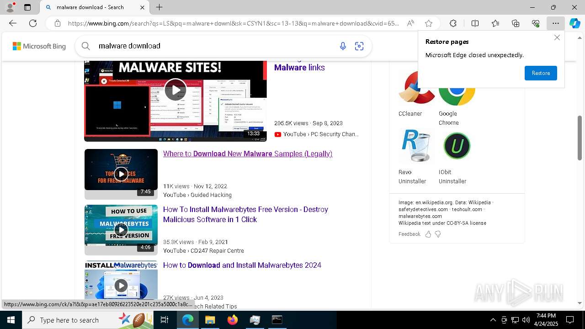Go to Microsoft Bing home logo
The image size is (585, 329).
point(39,46)
